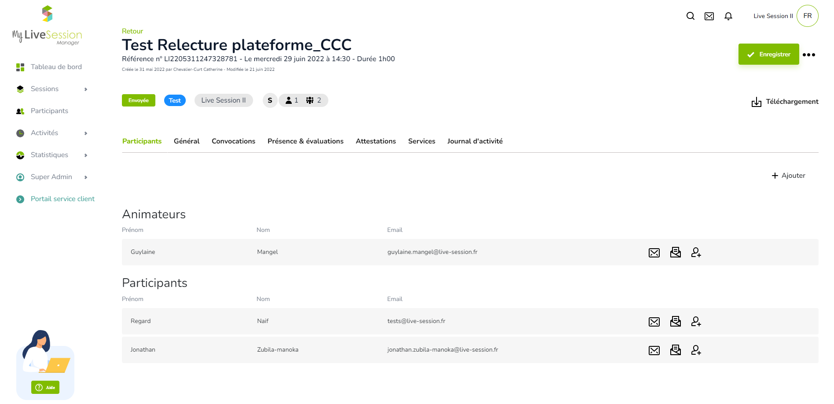Switch to the Convocations tab
Screen dimensions: 834x404
pos(233,141)
